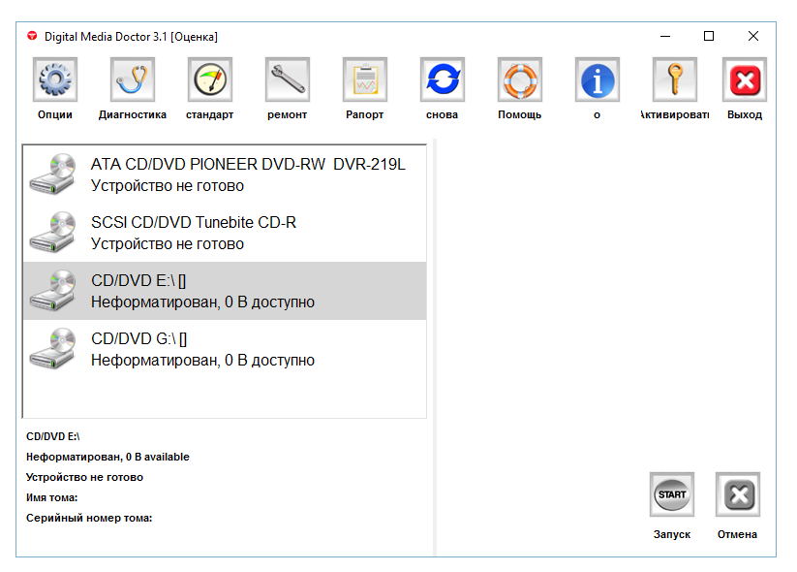797x572 pixels.
Task: Select SCSI CD/DVD Tunebite CD-R entry
Action: (225, 233)
